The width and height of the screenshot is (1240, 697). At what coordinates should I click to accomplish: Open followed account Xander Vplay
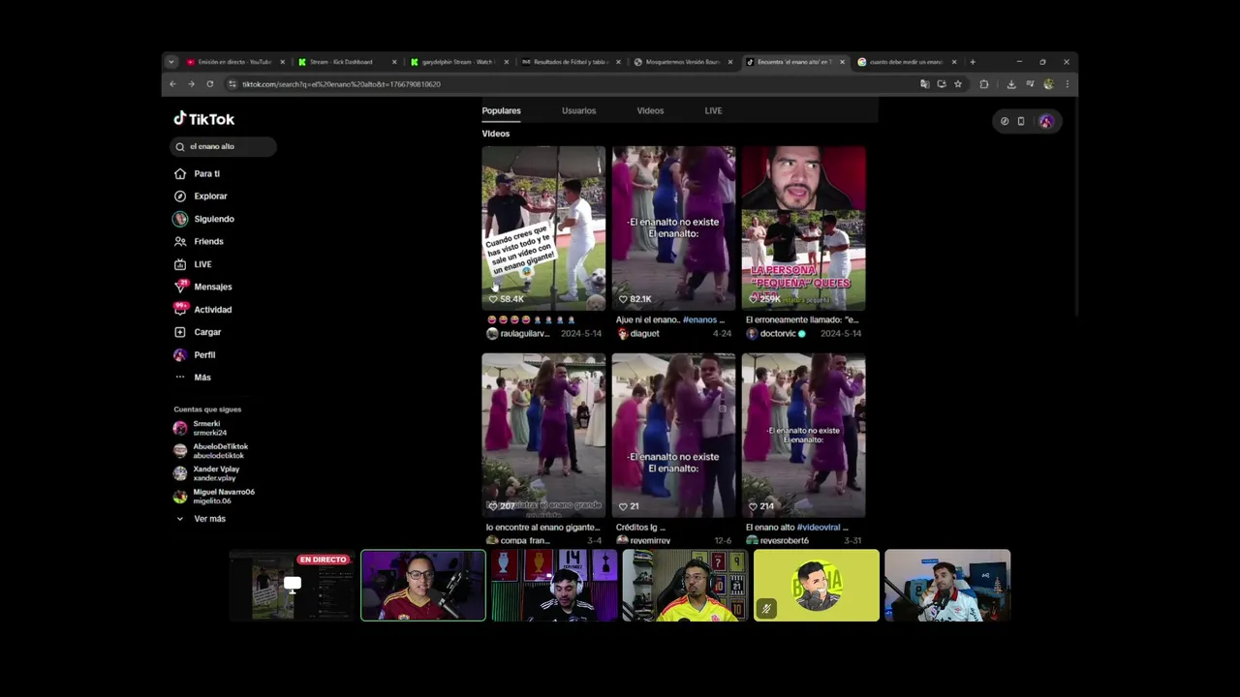(215, 473)
